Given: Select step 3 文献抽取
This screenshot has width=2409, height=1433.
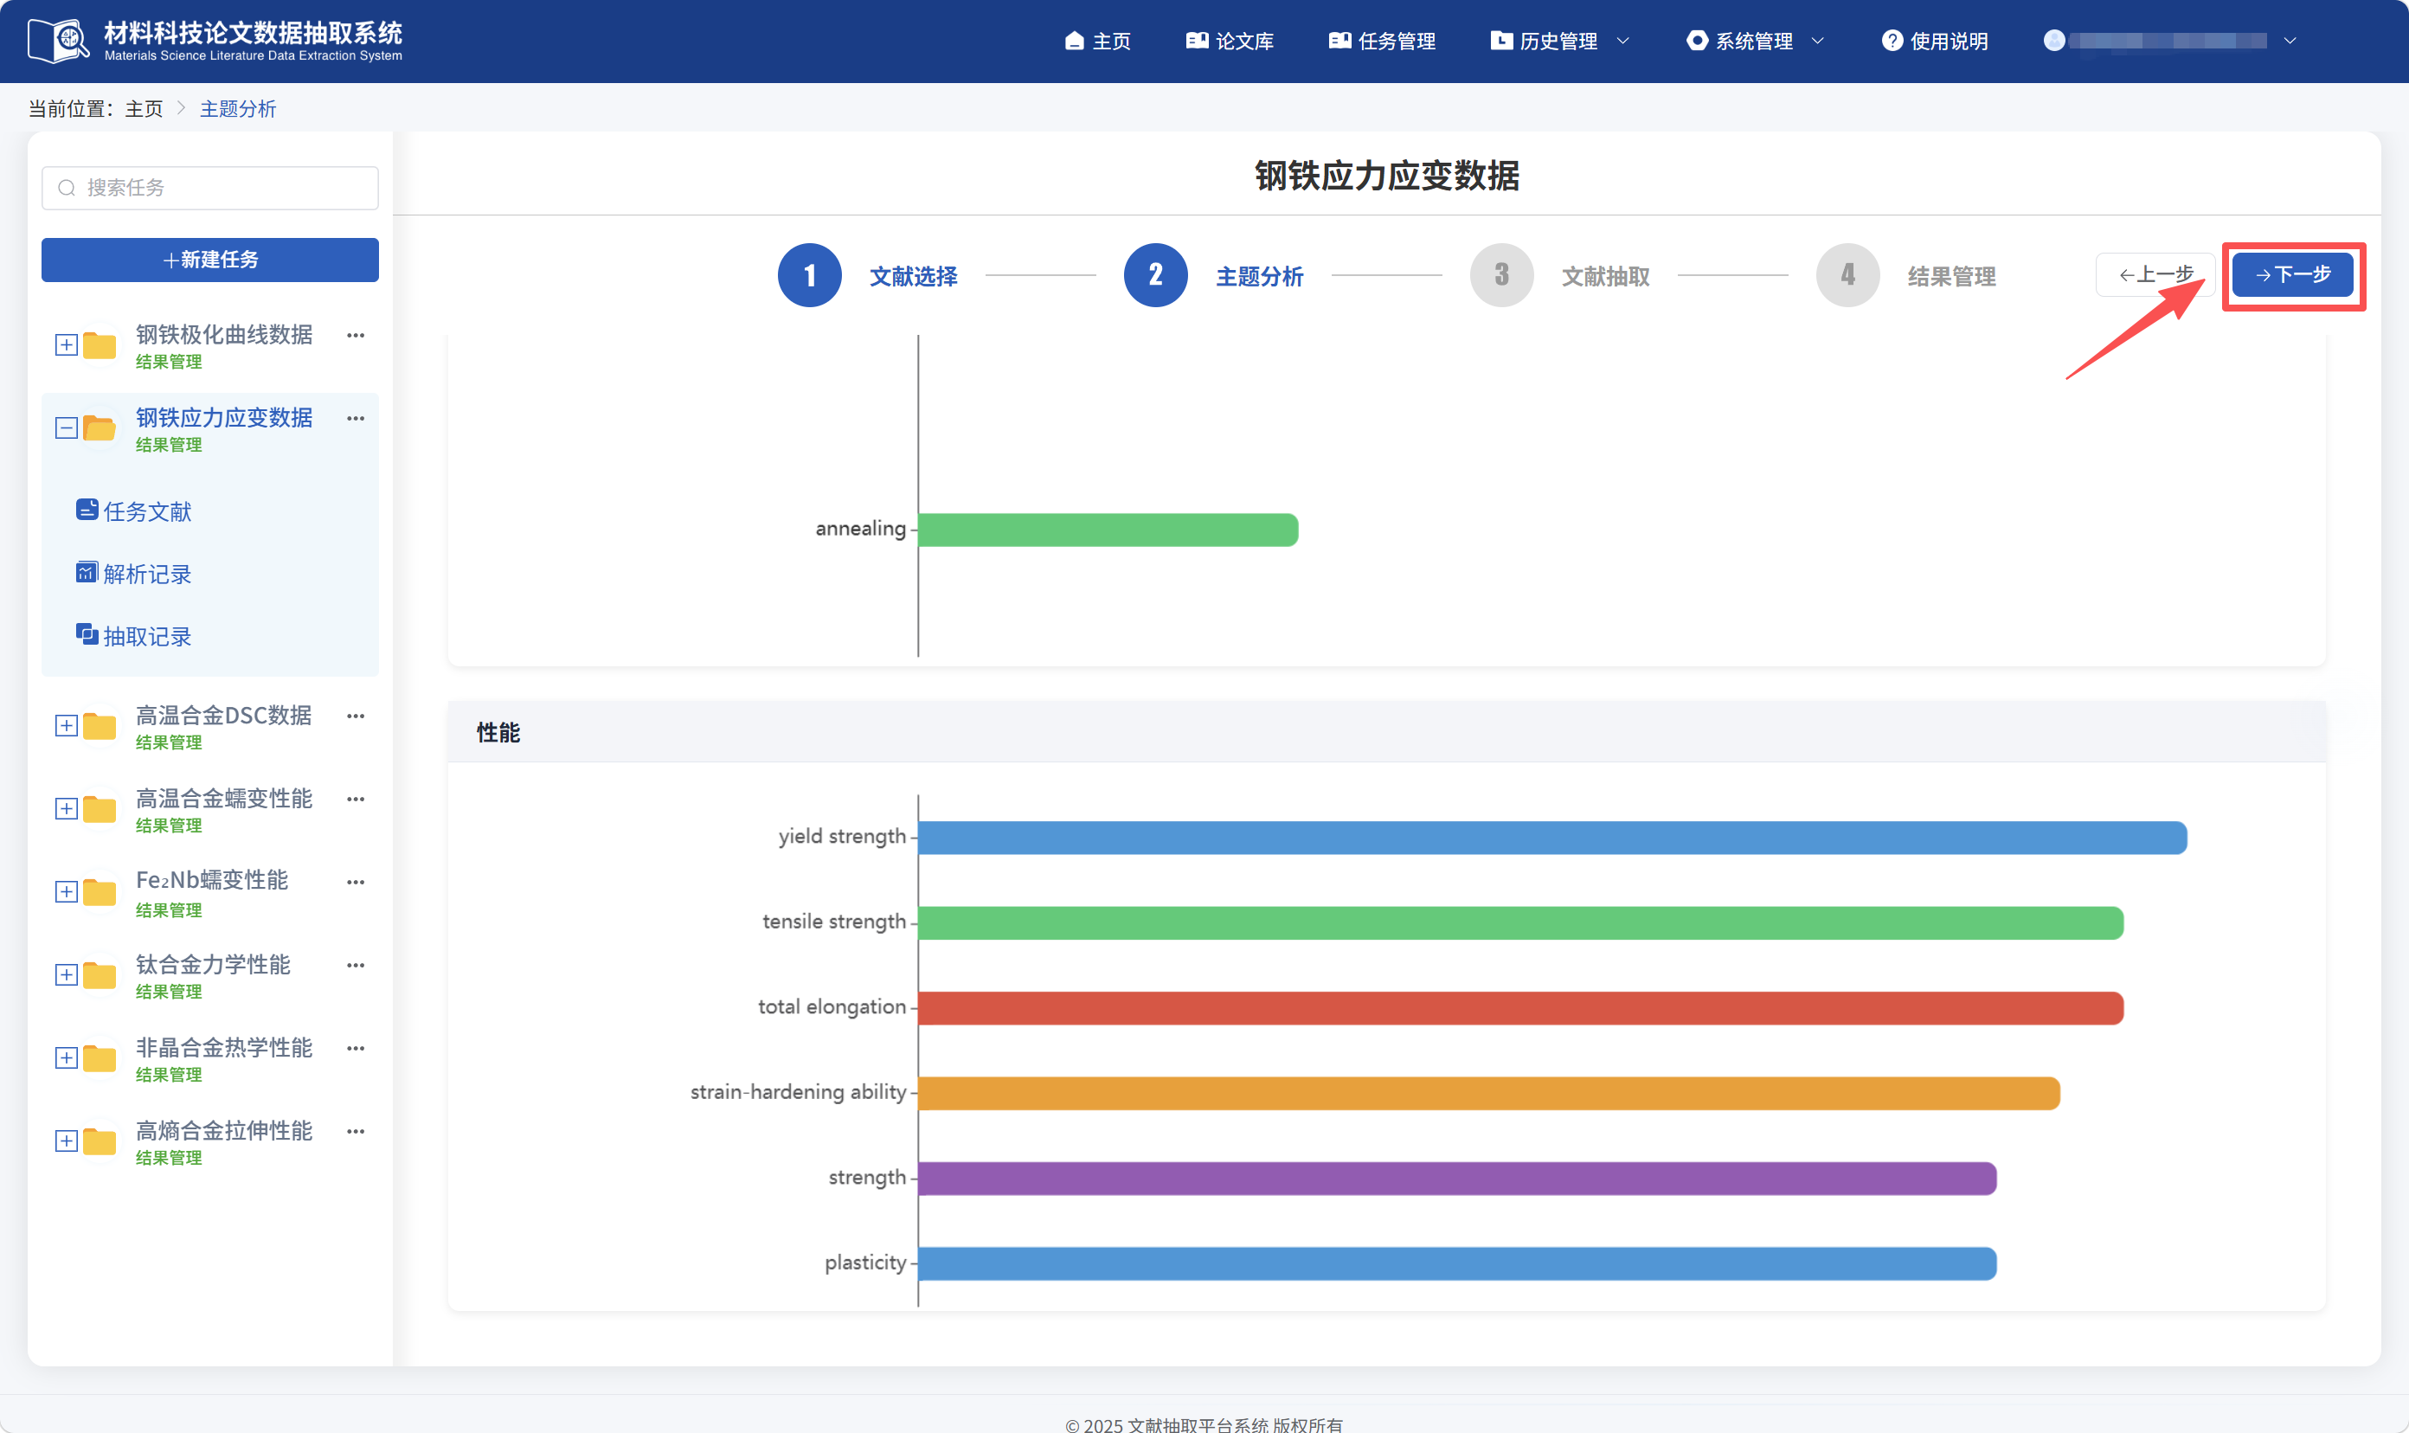Looking at the screenshot, I should (x=1560, y=275).
